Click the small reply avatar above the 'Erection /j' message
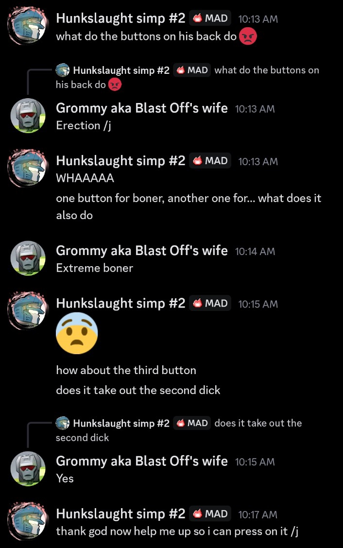The height and width of the screenshot is (548, 343). click(63, 70)
